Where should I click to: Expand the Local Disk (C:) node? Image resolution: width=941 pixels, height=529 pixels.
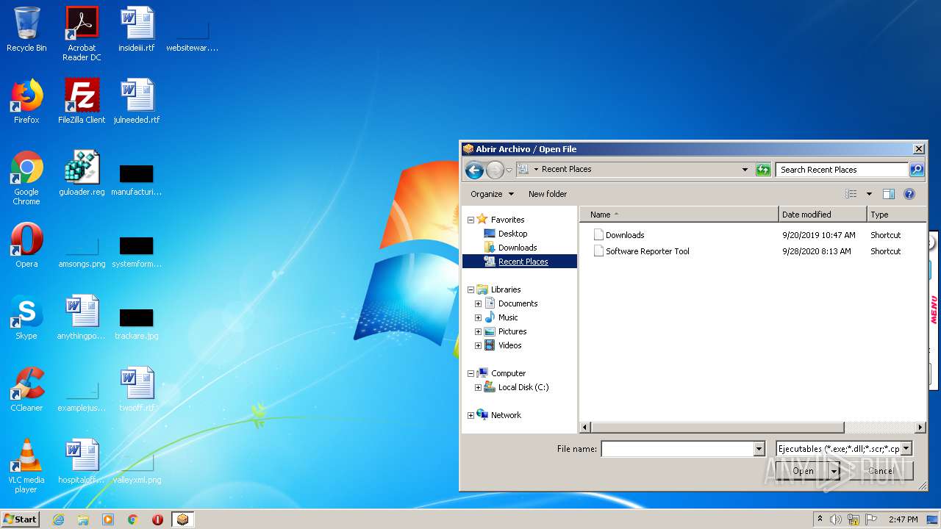[478, 387]
